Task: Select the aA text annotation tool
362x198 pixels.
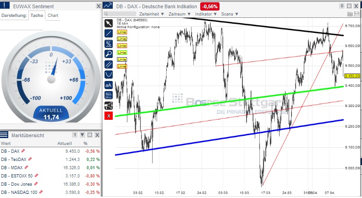Action: click(109, 85)
